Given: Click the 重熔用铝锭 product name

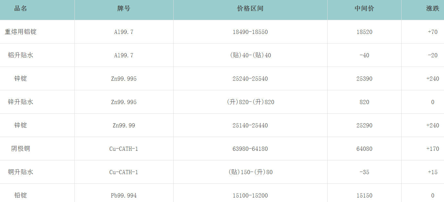Looking at the screenshot, I should point(21,32).
